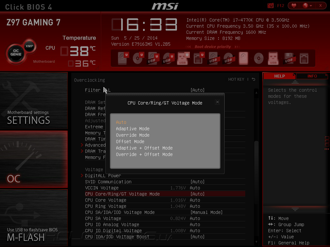This screenshot has width=330, height=247.
Task: Click the 1.776V VCCIN reading
Action: tap(178, 188)
